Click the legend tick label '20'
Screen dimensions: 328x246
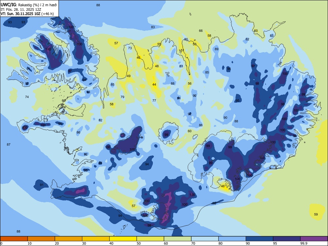pos(57,243)
